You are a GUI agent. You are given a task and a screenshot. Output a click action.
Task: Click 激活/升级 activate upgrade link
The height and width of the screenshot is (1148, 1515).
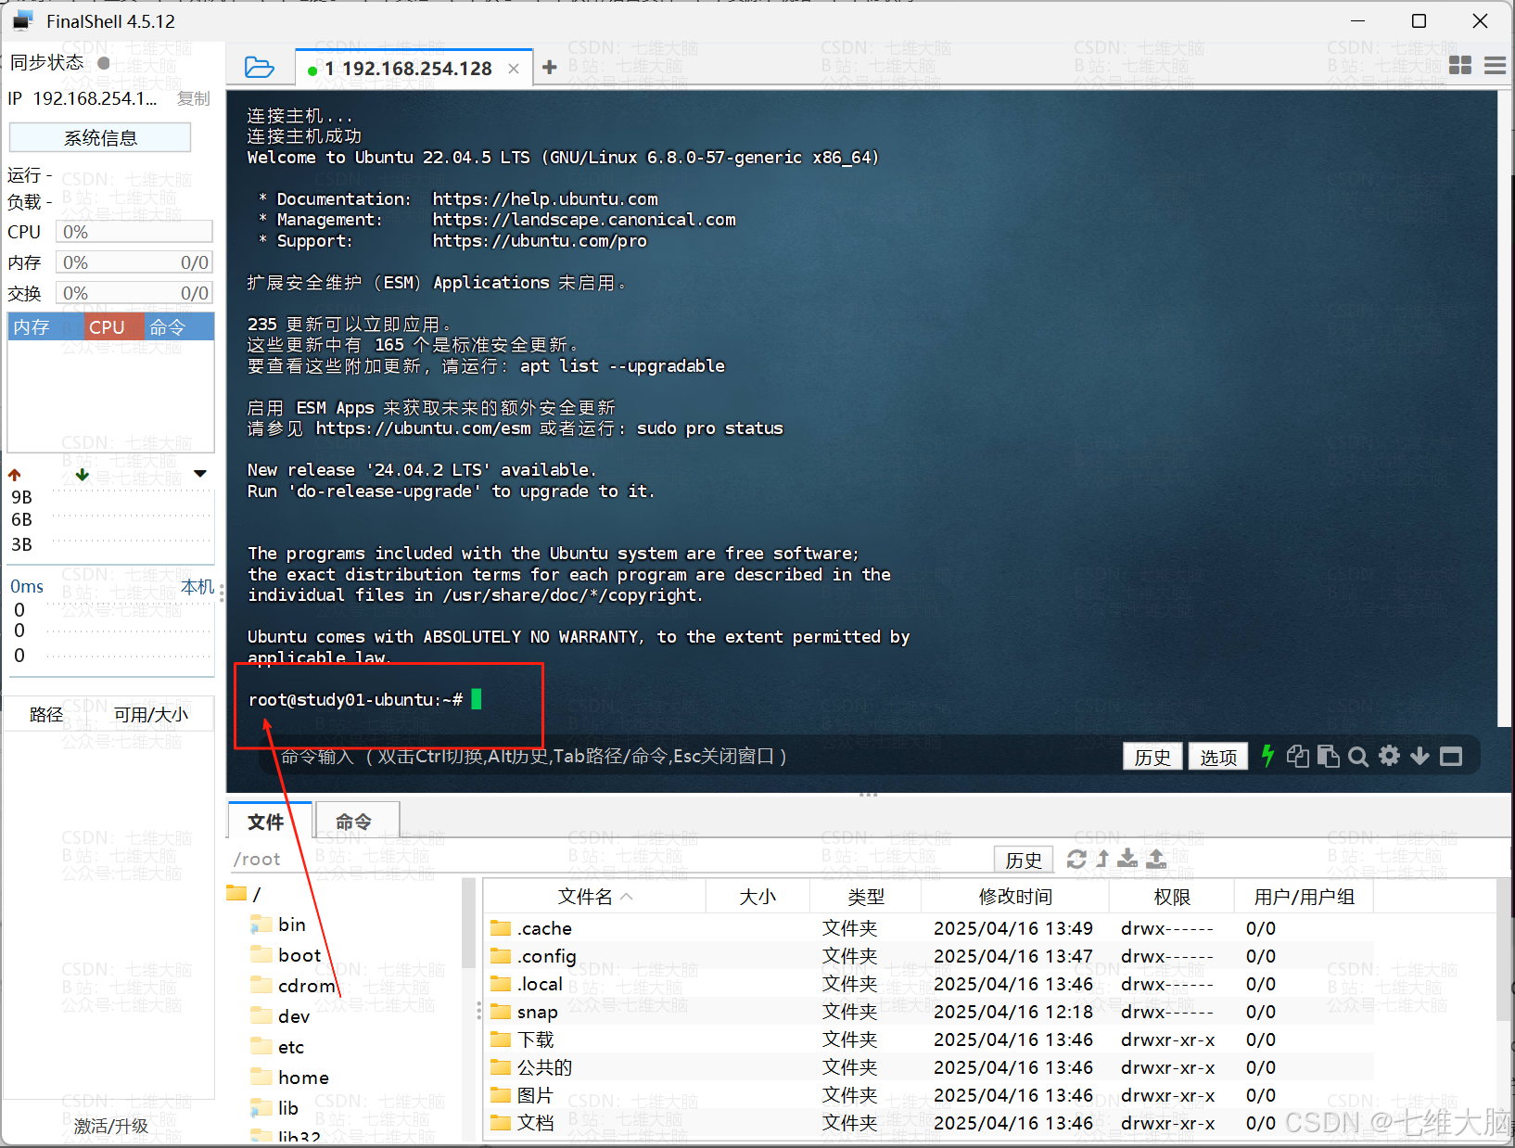(x=110, y=1126)
